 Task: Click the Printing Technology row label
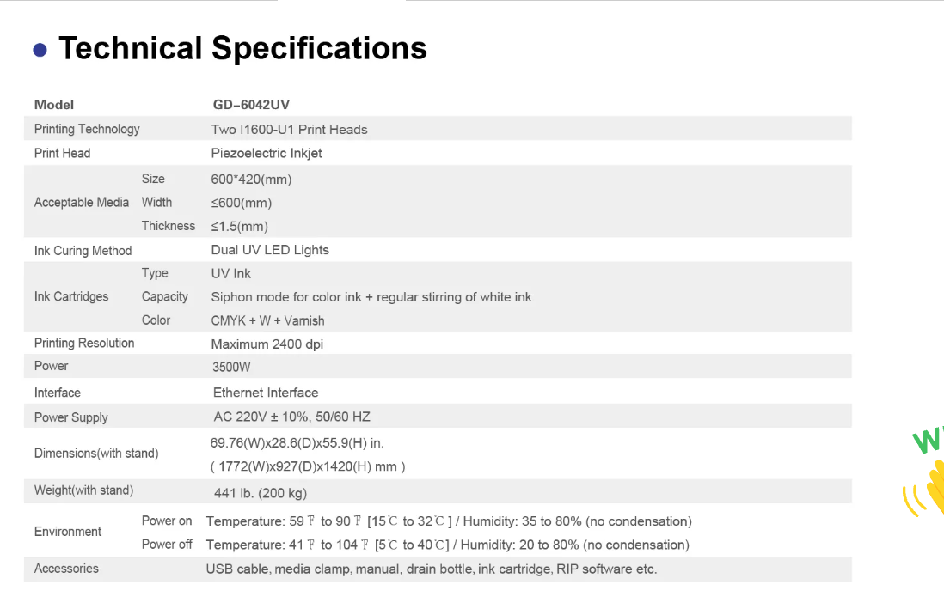point(87,129)
